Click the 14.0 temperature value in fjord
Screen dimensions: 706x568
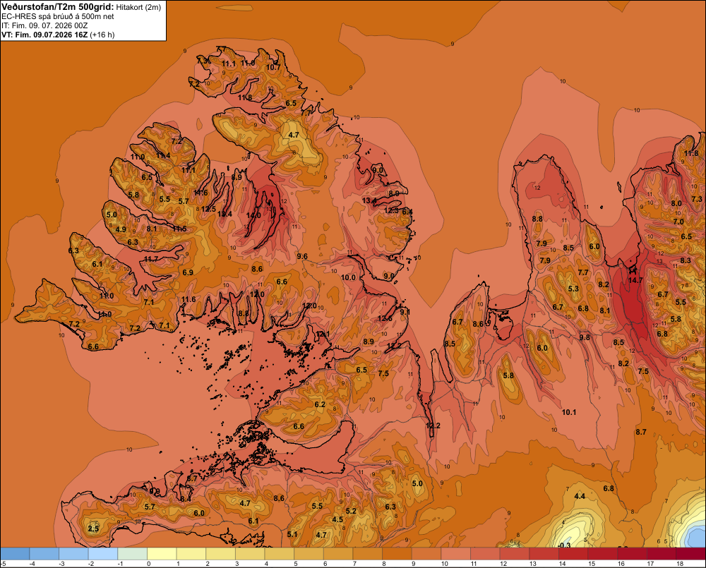point(253,216)
